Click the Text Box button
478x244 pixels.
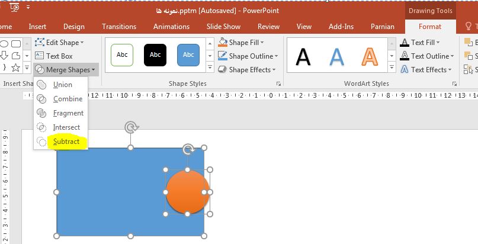(x=54, y=56)
